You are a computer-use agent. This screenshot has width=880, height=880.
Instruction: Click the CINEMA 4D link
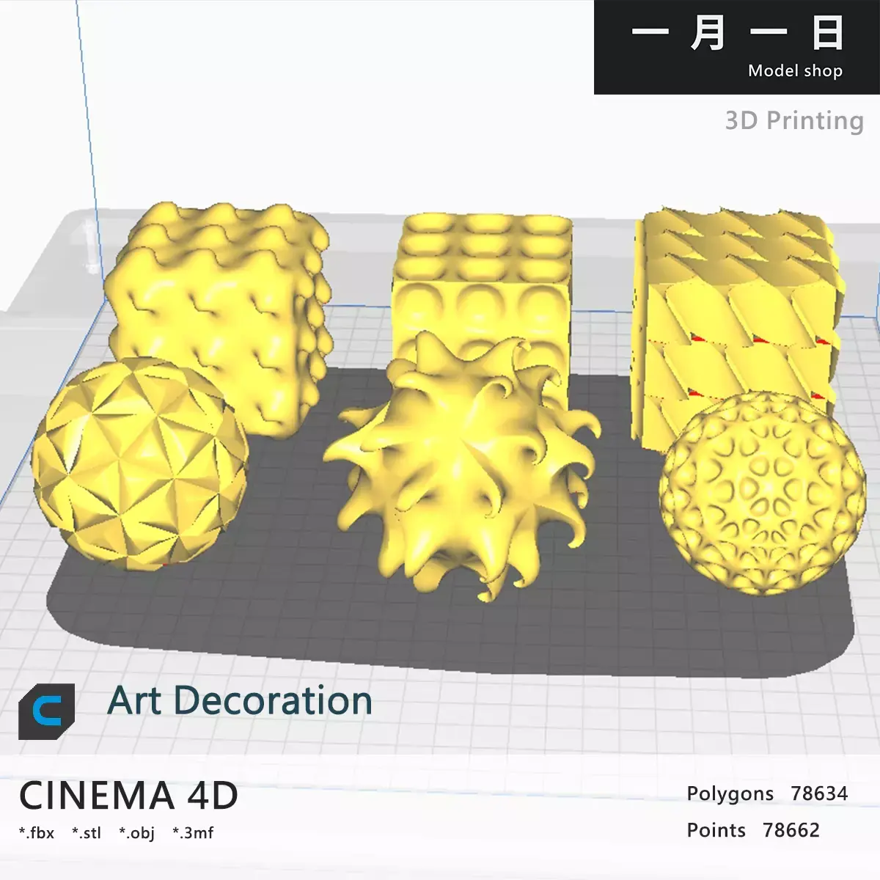click(x=128, y=793)
